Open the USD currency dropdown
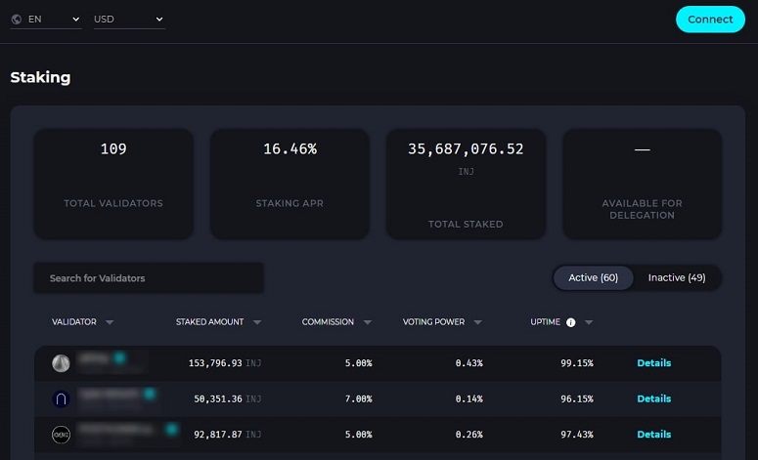Screen dimensions: 758x460 click(128, 20)
